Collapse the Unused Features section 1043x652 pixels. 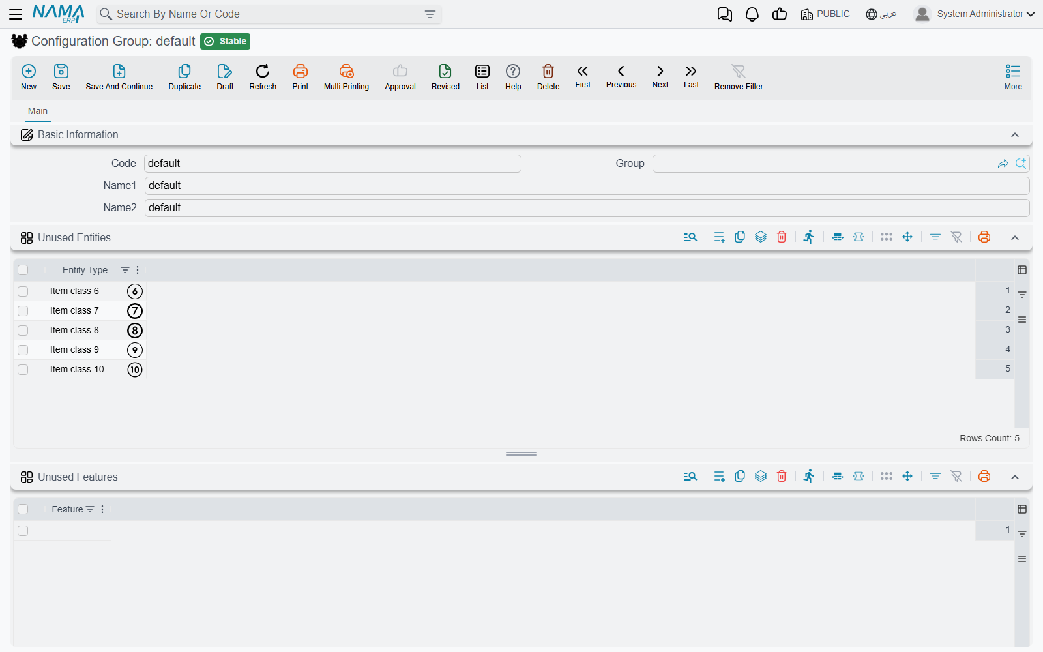coord(1015,477)
